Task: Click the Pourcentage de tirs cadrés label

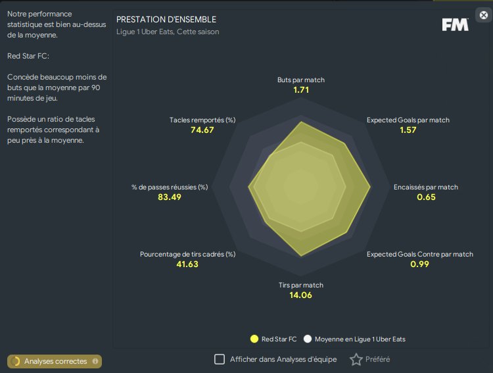Action: [x=187, y=254]
